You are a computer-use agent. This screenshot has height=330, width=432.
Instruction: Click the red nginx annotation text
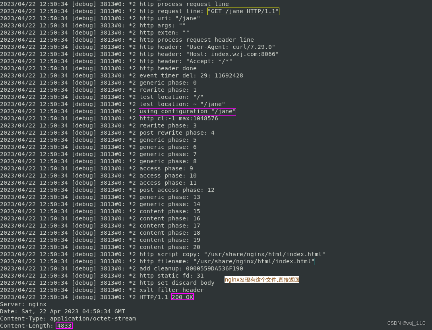(x=262, y=279)
